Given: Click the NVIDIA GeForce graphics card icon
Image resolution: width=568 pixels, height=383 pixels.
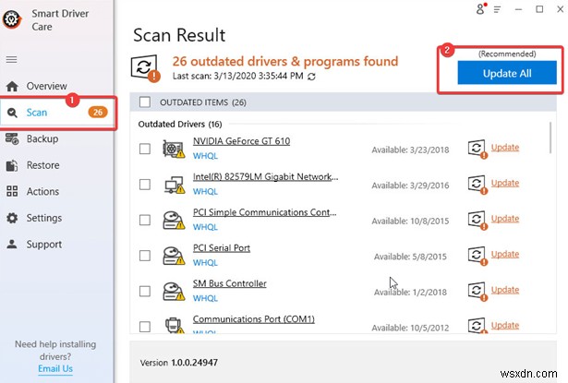Looking at the screenshot, I should click(174, 149).
